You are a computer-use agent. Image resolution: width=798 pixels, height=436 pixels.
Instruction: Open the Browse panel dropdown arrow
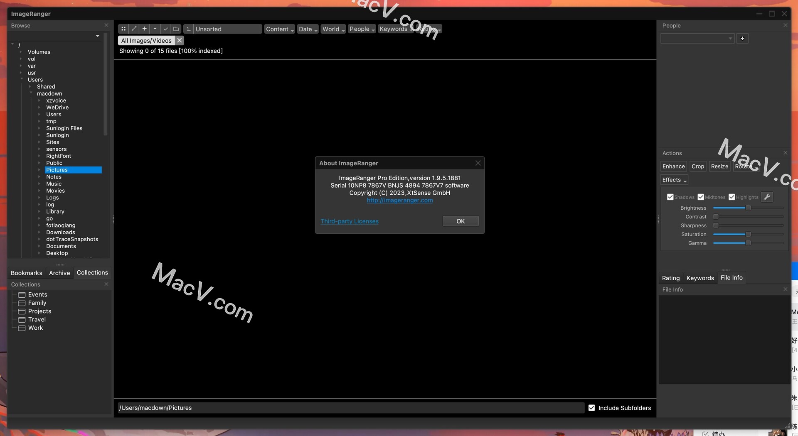tap(98, 36)
